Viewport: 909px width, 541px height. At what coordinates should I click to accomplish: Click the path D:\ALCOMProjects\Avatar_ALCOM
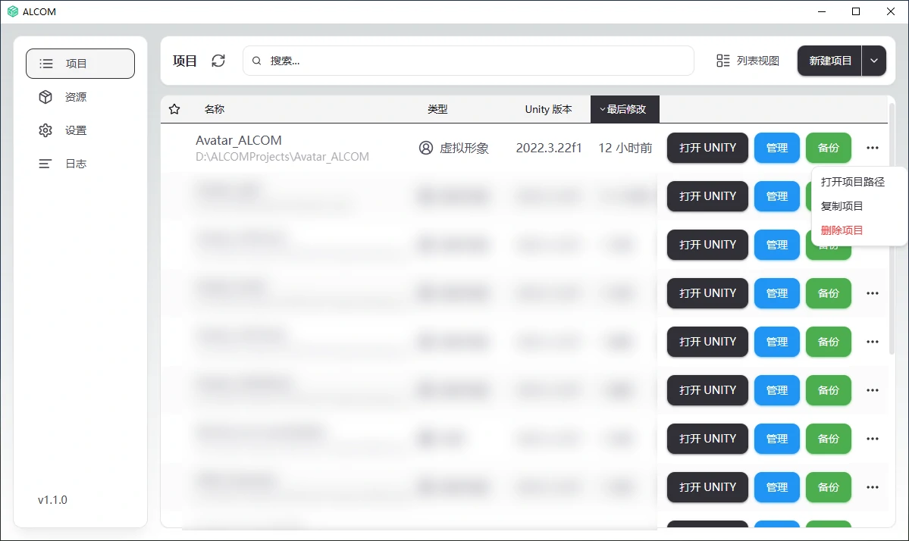[x=282, y=156]
